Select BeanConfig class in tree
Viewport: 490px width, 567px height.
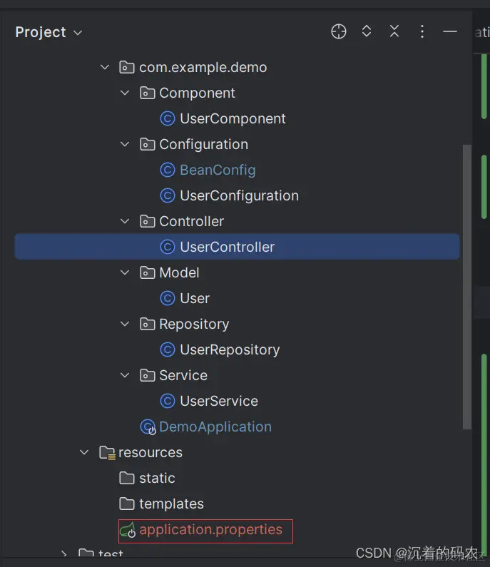pos(218,170)
